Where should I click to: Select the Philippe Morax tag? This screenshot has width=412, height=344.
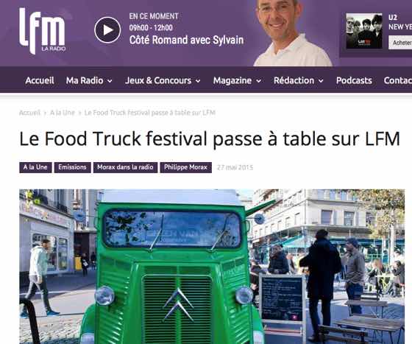185,167
